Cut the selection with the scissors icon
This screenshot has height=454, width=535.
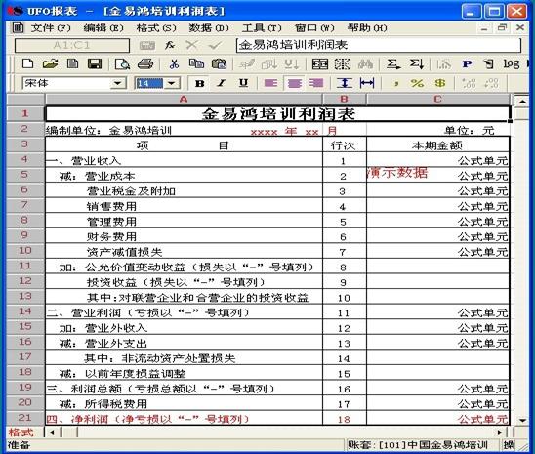(x=174, y=63)
